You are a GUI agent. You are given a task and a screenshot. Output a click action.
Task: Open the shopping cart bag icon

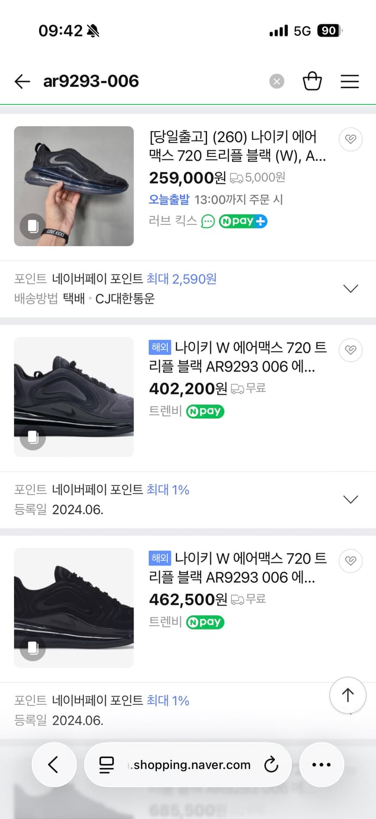pos(312,81)
